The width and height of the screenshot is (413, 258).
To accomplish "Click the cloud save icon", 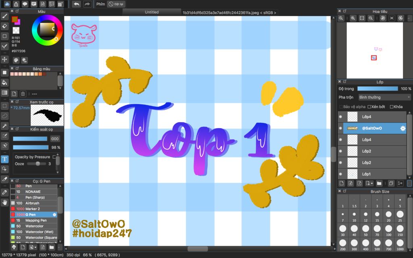I will click(7, 4).
